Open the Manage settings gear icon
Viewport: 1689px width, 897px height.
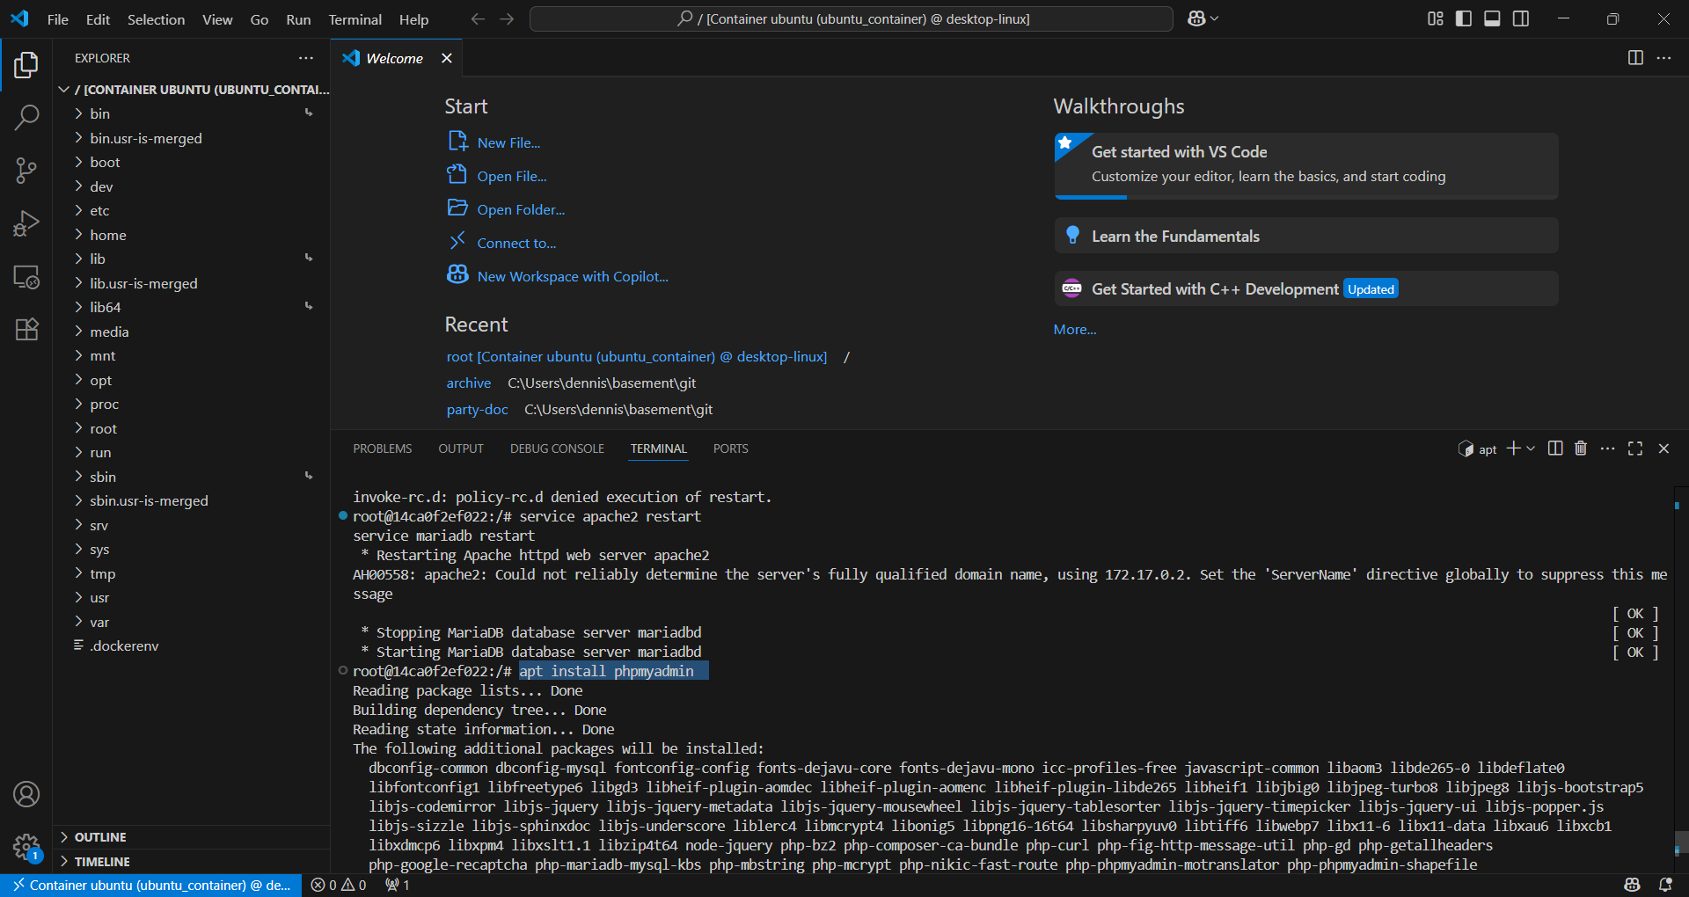pyautogui.click(x=26, y=846)
